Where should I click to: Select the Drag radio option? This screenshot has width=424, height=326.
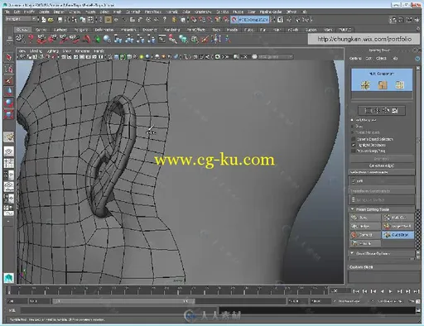(x=352, y=126)
